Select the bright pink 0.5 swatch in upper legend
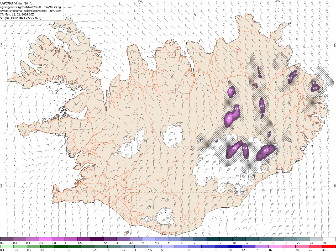 point(45,239)
